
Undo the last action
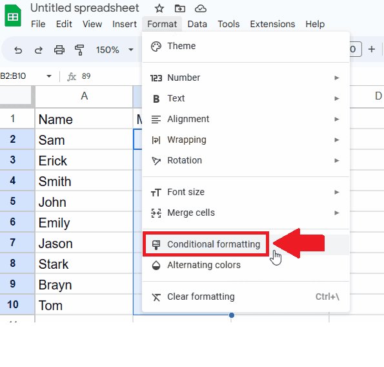(18, 50)
